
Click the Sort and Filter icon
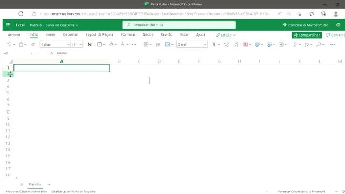tap(307, 44)
